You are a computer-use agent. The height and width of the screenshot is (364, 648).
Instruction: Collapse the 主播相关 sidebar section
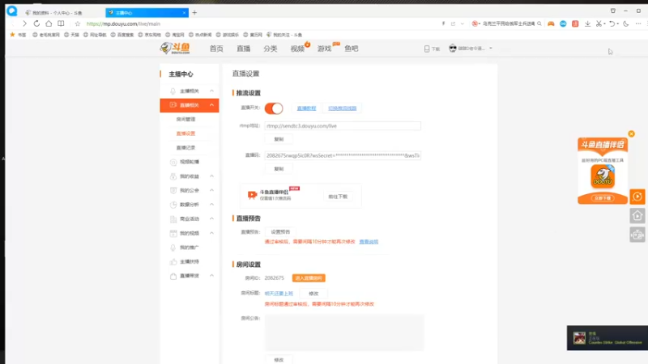pos(211,91)
